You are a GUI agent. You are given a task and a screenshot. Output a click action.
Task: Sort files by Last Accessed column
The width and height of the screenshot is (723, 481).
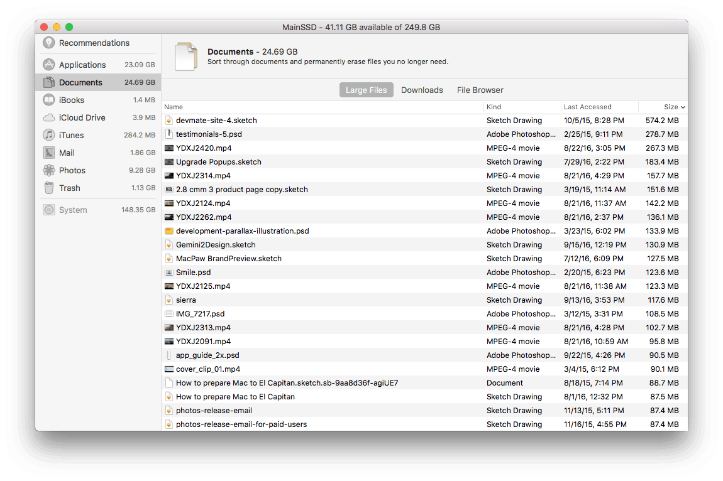click(587, 107)
